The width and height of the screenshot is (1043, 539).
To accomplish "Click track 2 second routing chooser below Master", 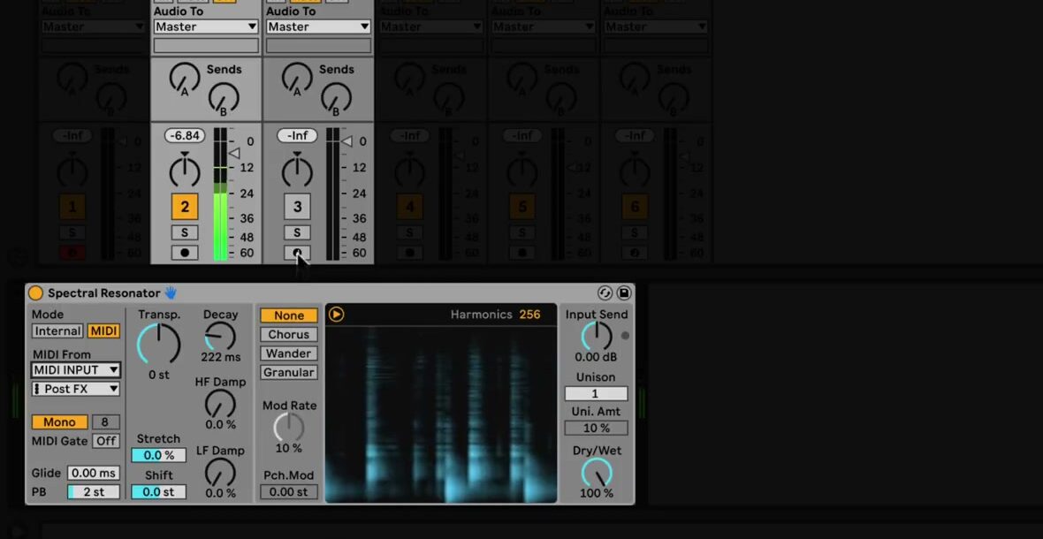I will pyautogui.click(x=206, y=45).
